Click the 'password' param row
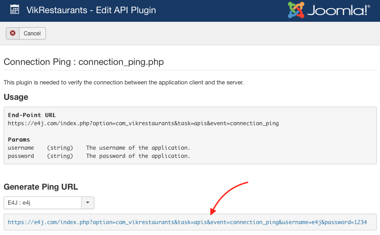 coord(99,156)
